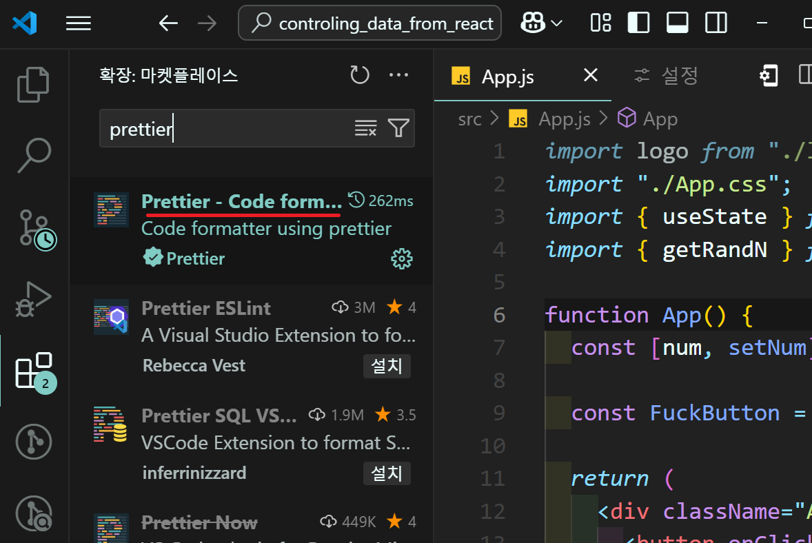Switch to the 설정 settings tab
The image size is (812, 543).
tap(666, 76)
